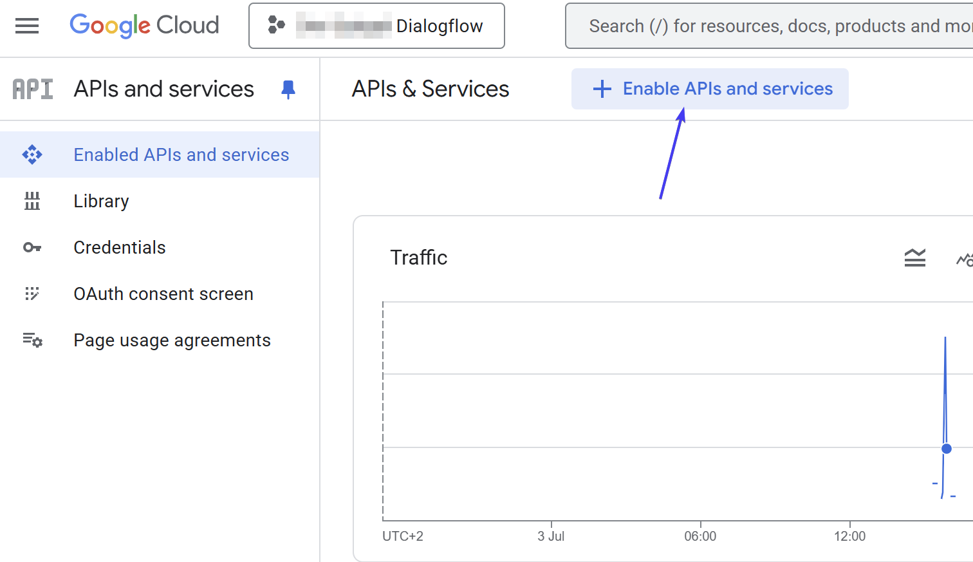This screenshot has height=562, width=973.
Task: Click the Page usage agreements settings icon
Action: click(32, 341)
